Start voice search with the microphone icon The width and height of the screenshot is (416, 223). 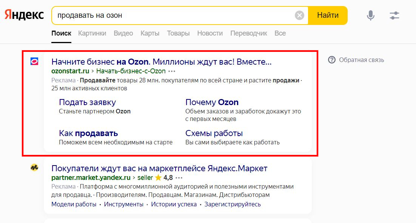tap(370, 15)
